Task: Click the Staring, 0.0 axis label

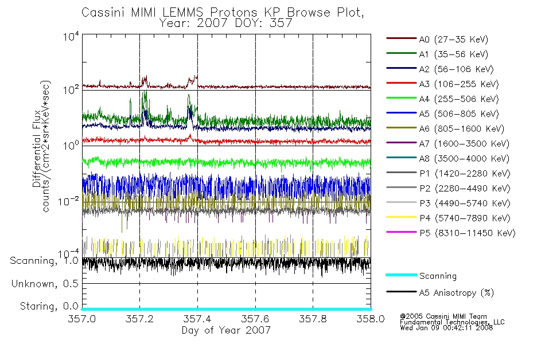Action: pos(49,306)
